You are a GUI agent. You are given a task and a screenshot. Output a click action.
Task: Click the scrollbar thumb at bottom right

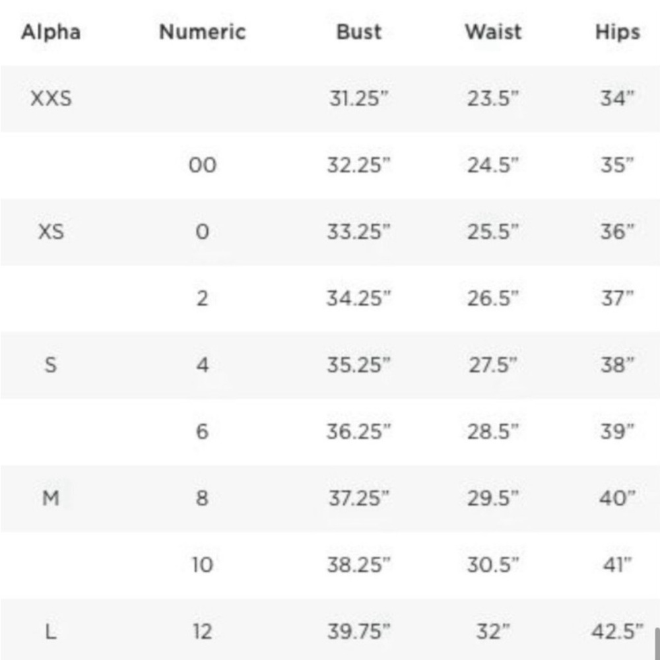(657, 643)
